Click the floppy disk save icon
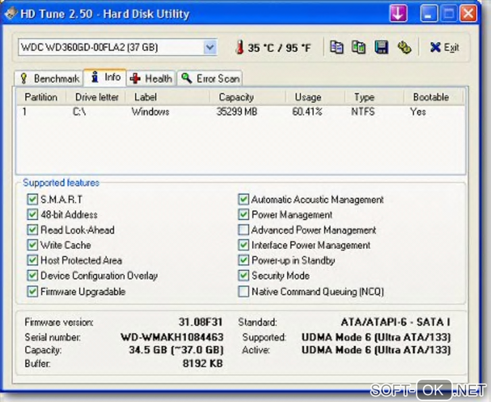This screenshot has height=402, width=491. 381,47
